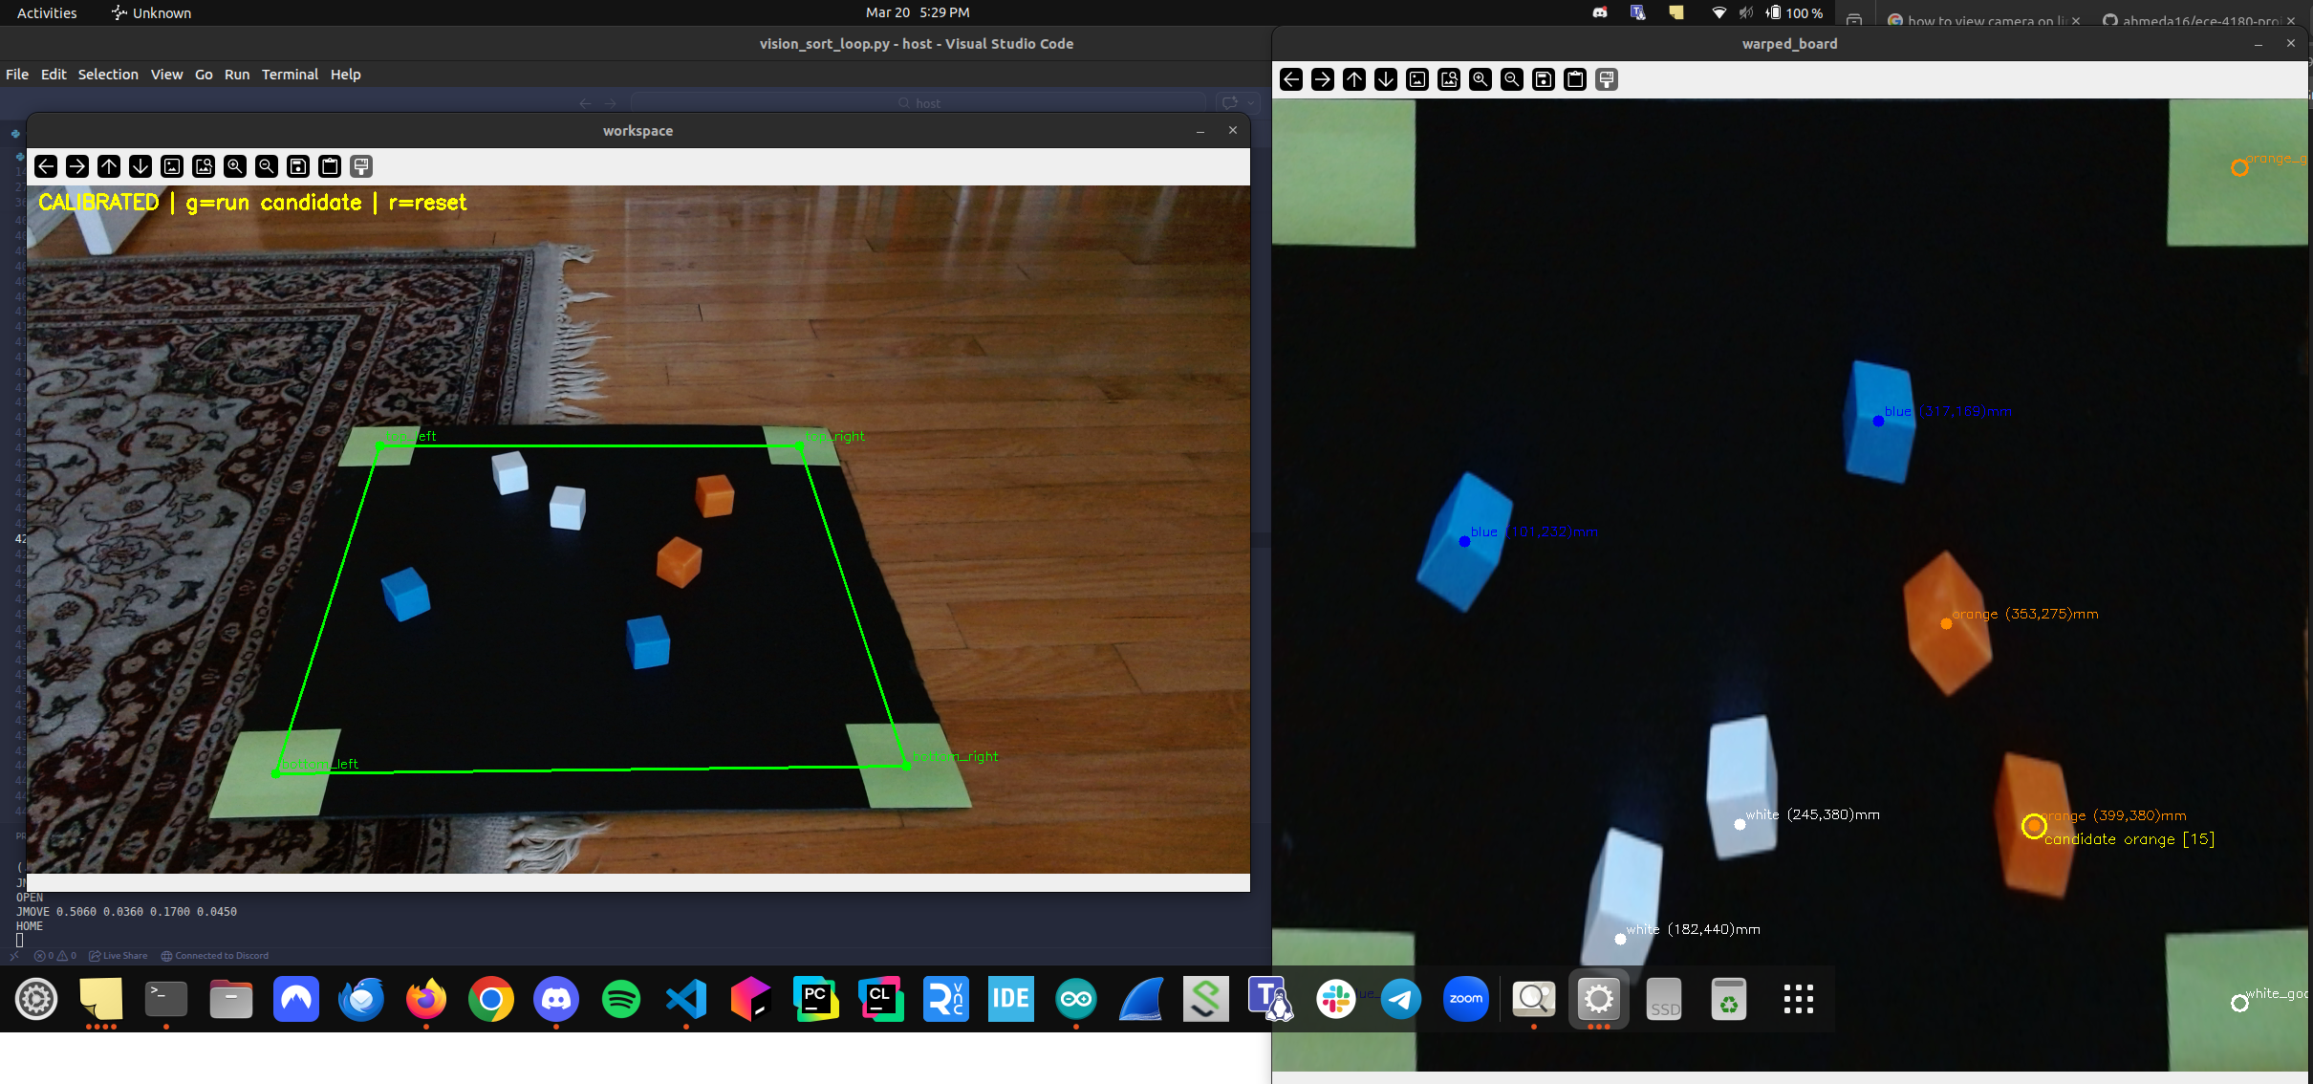Image resolution: width=2313 pixels, height=1084 pixels.
Task: Launch Terminal from the dock
Action: point(166,1000)
